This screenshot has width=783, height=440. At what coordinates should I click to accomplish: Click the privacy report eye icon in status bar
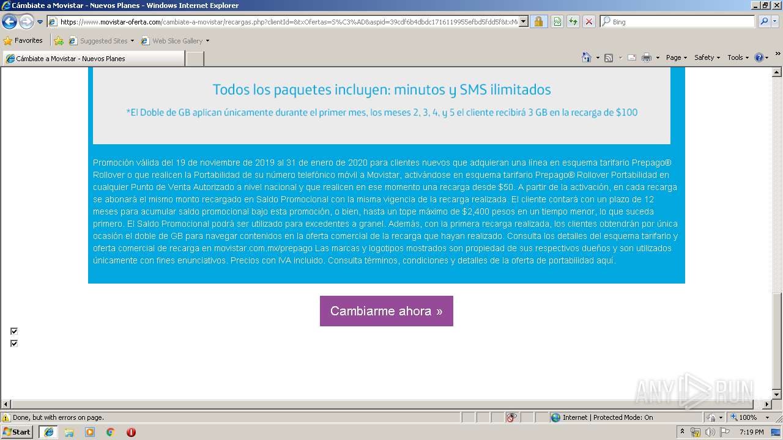click(x=511, y=417)
